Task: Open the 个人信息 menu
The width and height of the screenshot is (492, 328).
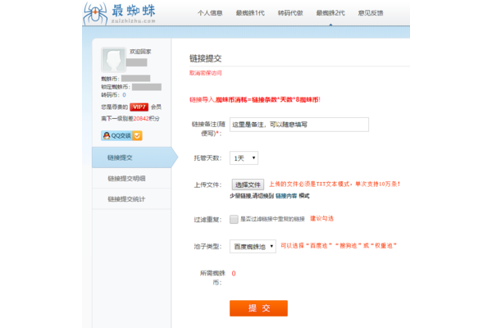Action: (x=210, y=14)
